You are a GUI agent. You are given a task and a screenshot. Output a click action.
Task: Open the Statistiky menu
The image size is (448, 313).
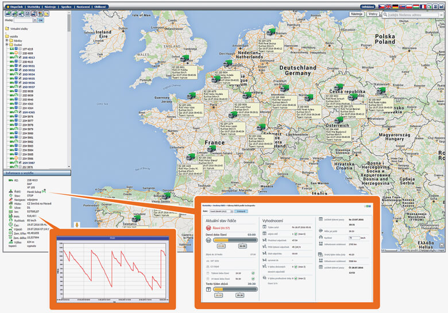(34, 6)
